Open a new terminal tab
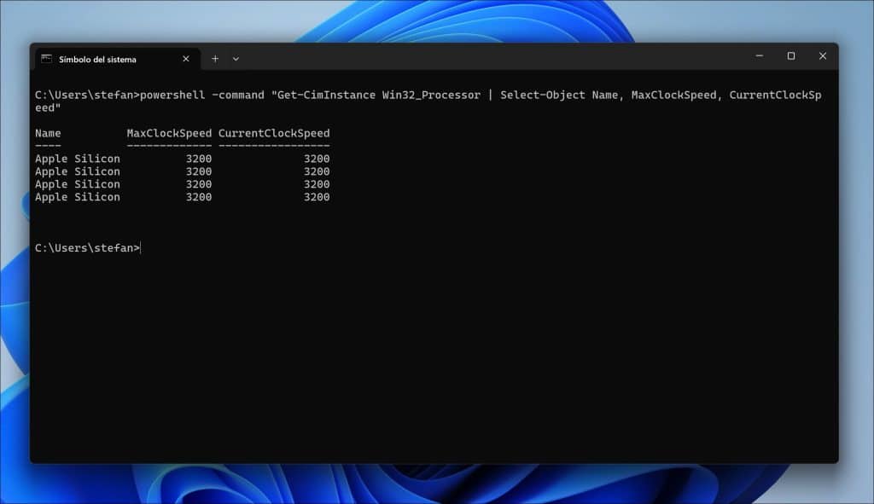Viewport: 874px width, 504px height. [x=215, y=59]
